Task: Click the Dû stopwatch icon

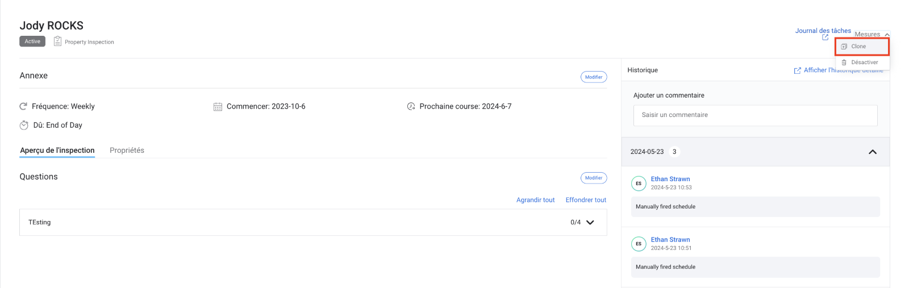Action: 24,125
